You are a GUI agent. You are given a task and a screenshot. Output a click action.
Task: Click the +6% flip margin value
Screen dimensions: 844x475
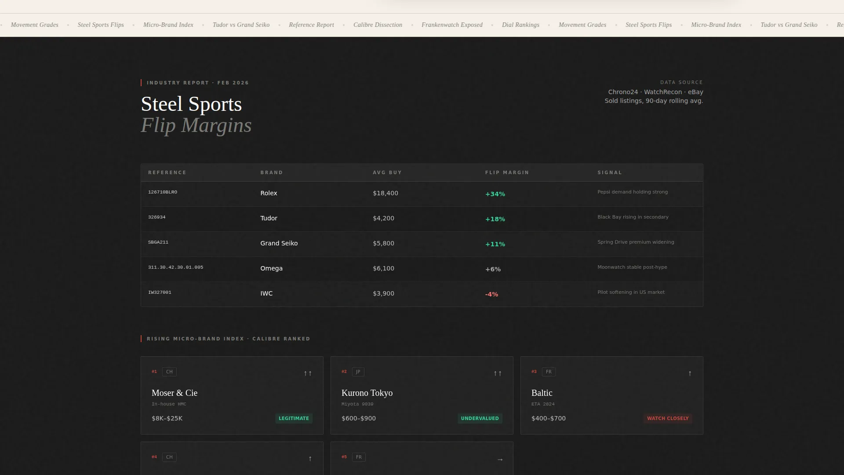pos(493,269)
